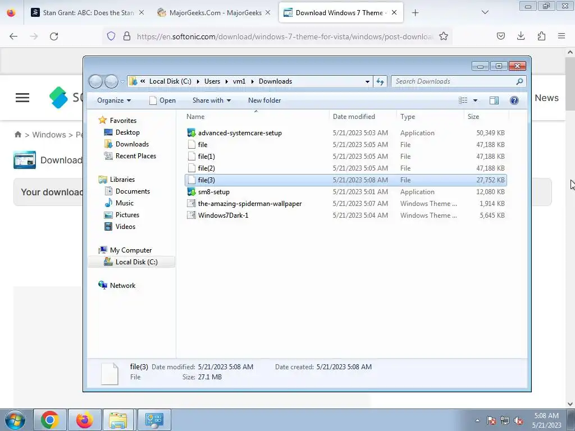Click Libraries folder icon
The width and height of the screenshot is (575, 431).
tap(103, 180)
